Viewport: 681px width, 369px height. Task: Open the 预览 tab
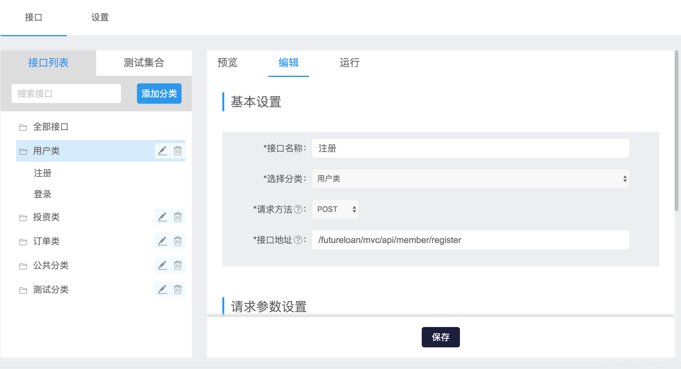[227, 63]
